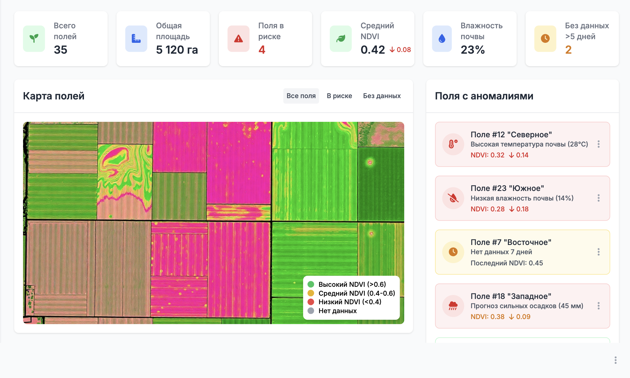Open the Без данных map filter
Image resolution: width=630 pixels, height=378 pixels.
[x=381, y=96]
